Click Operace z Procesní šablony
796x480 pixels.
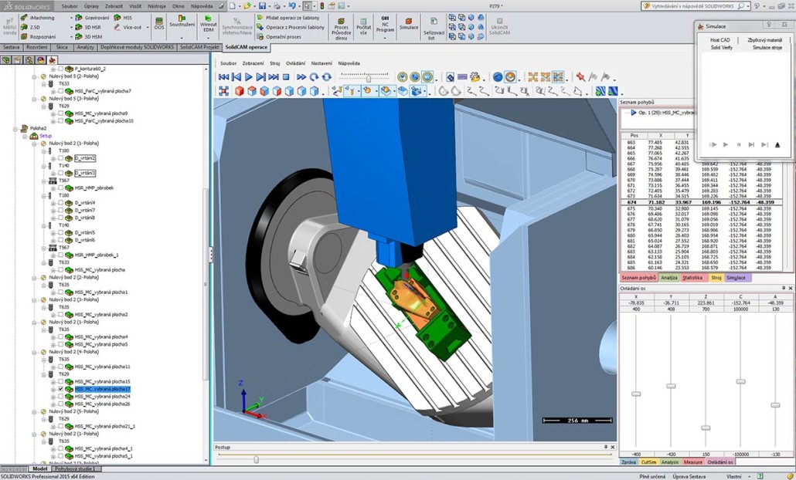click(x=291, y=27)
